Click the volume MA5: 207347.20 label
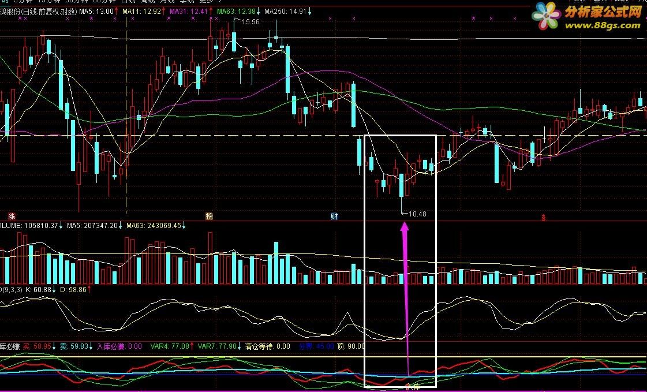This screenshot has height=392, width=647. click(92, 226)
